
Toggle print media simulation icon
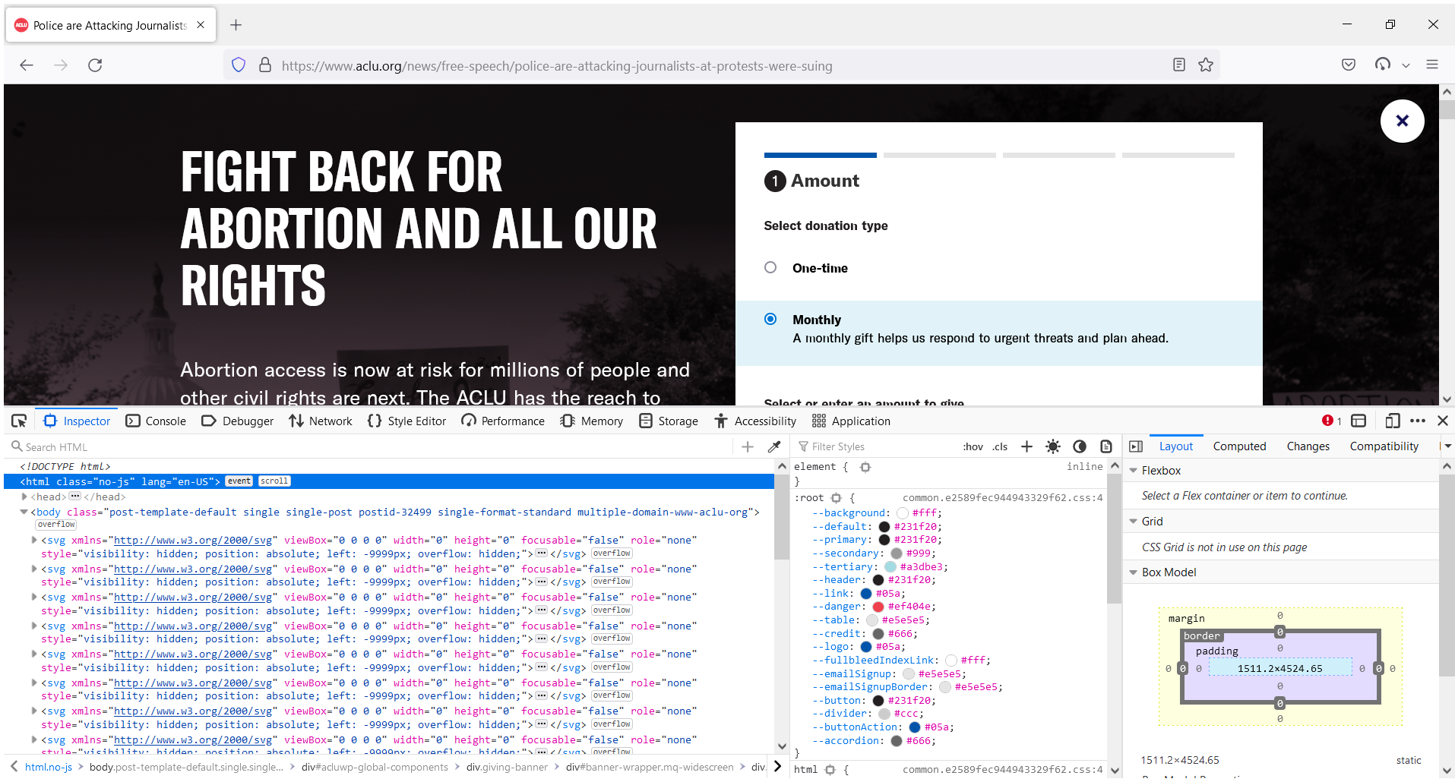tap(1106, 446)
